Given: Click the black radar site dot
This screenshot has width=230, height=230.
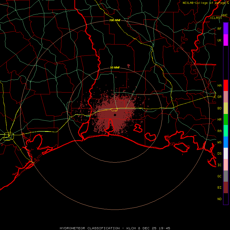Looking at the screenshot, I should pyautogui.click(x=115, y=115).
